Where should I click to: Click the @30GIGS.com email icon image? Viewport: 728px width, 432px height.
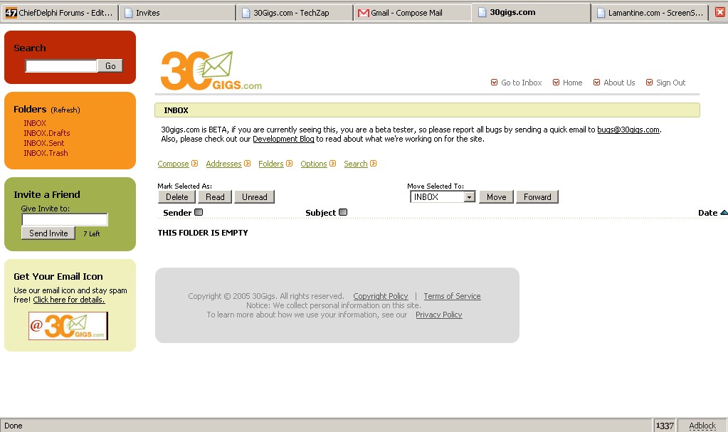pyautogui.click(x=68, y=326)
